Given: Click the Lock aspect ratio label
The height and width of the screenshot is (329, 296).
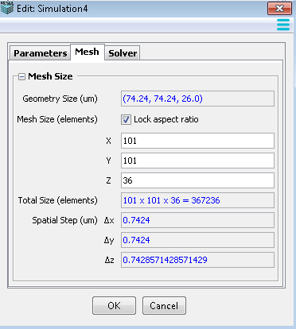Looking at the screenshot, I should tap(166, 119).
